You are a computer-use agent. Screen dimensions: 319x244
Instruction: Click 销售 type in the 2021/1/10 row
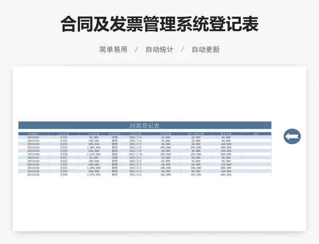click(x=115, y=154)
